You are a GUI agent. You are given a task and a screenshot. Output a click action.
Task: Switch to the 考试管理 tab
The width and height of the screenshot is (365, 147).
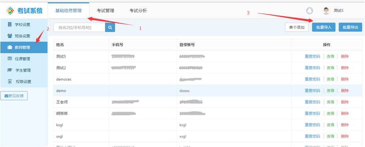pos(106,11)
